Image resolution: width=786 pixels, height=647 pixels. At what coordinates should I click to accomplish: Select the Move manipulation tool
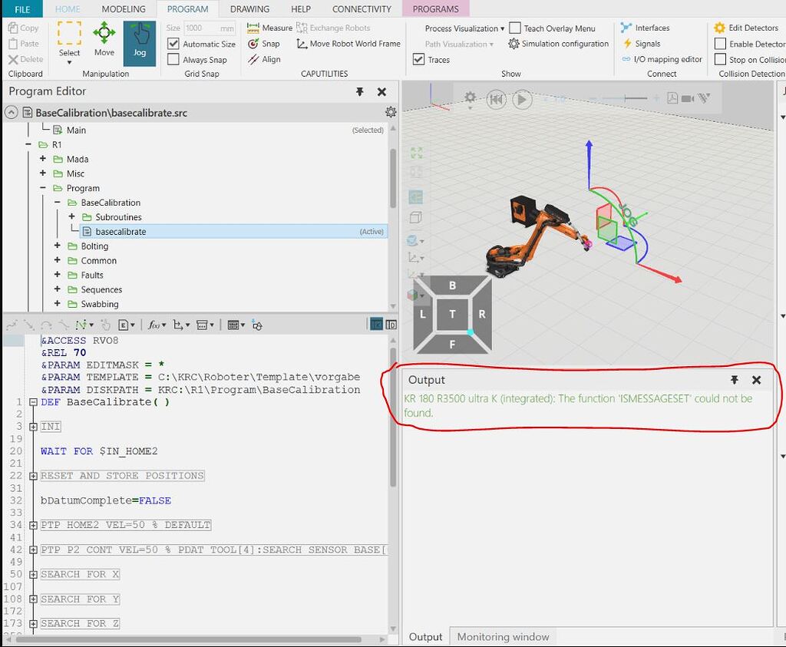104,38
